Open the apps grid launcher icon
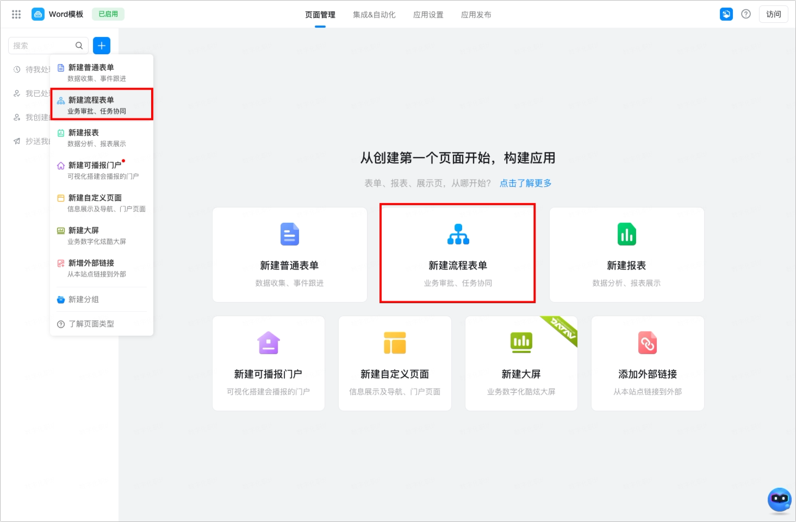 coord(16,15)
